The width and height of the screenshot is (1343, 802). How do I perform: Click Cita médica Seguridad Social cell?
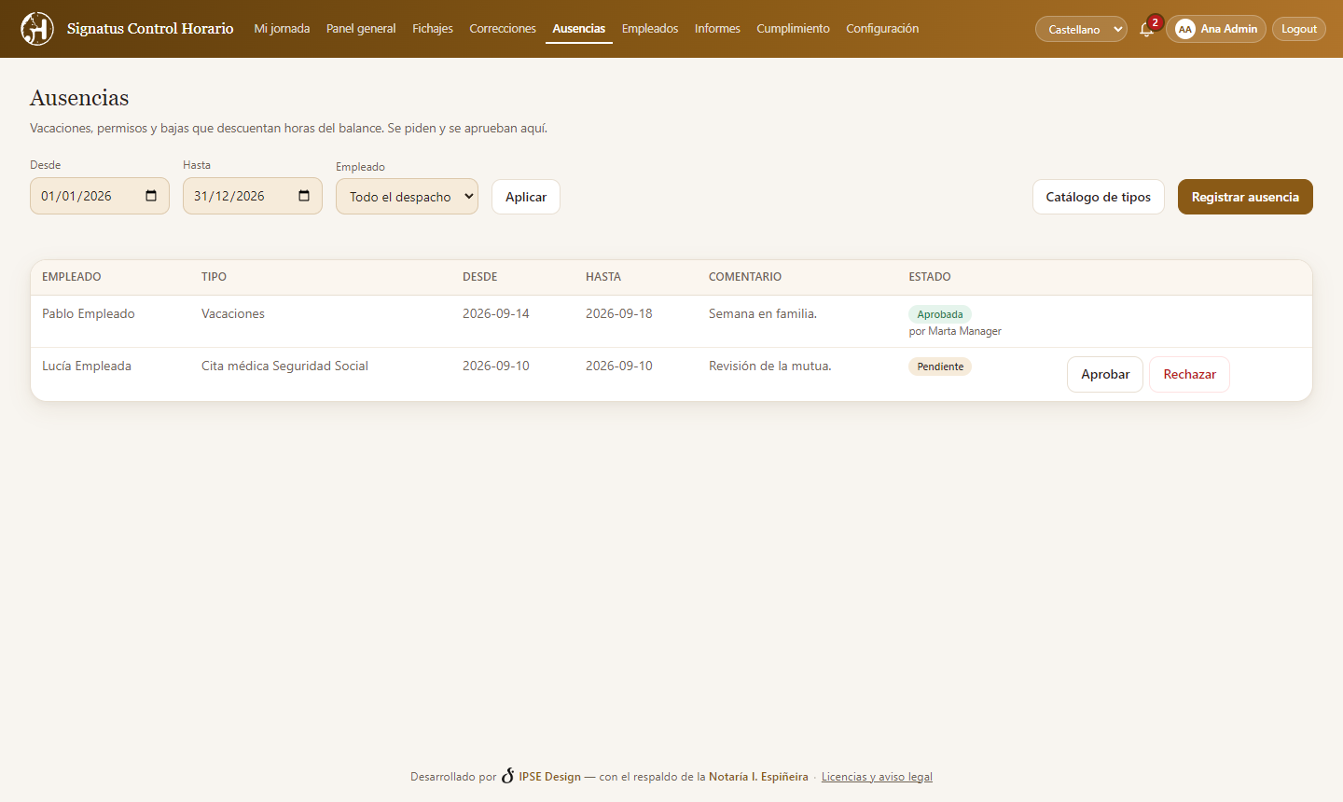(x=284, y=366)
